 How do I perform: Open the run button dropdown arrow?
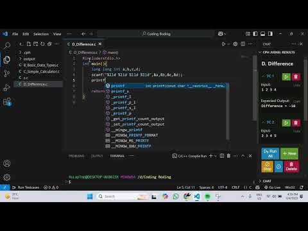pos(228,44)
